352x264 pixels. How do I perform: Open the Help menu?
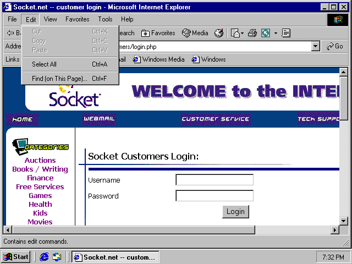coord(127,19)
